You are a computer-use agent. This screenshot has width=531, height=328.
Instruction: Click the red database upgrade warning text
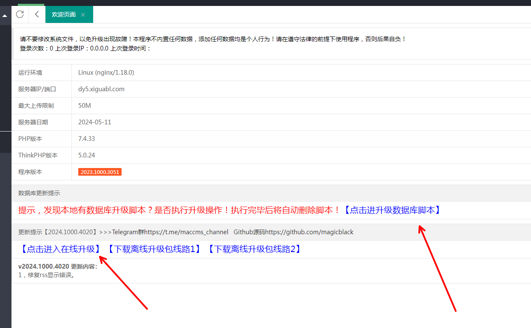coord(179,210)
